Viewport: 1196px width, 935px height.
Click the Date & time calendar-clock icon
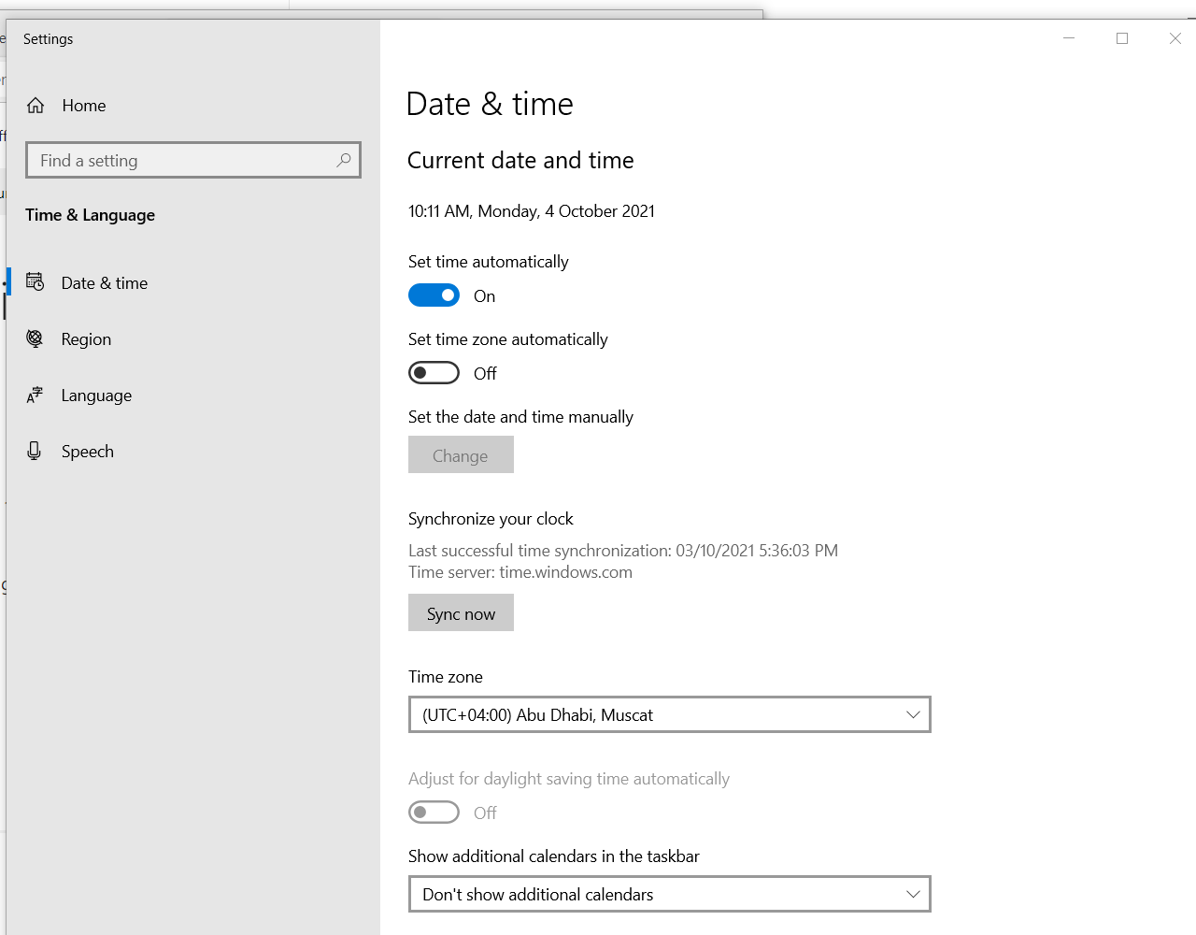click(36, 282)
